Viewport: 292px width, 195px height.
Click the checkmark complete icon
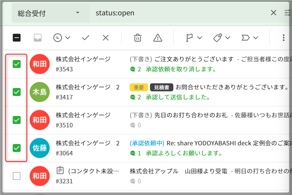click(86, 38)
